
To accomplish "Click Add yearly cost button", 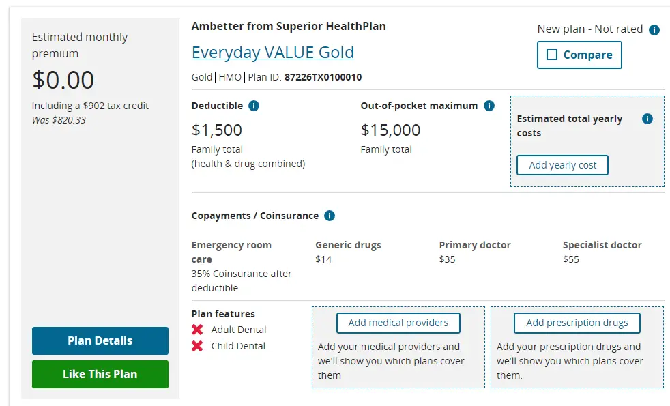I will (x=562, y=165).
